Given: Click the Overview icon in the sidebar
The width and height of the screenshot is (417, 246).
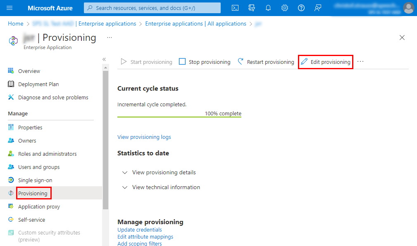Looking at the screenshot, I should 11,71.
